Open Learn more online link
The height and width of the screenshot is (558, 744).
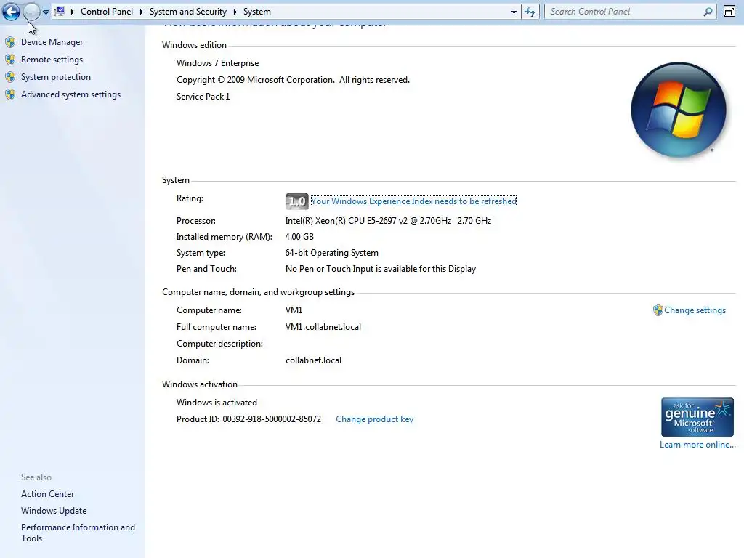click(697, 445)
